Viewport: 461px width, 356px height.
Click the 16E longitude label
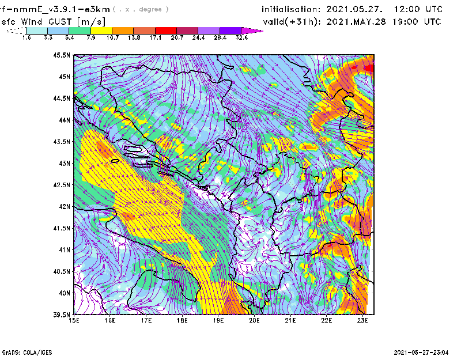(x=110, y=320)
